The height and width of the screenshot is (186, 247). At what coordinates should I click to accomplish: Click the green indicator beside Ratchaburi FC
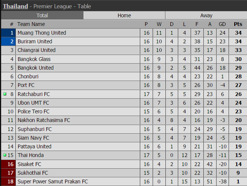5,94
